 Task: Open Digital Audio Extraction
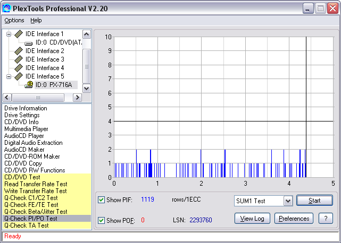[x=34, y=143]
